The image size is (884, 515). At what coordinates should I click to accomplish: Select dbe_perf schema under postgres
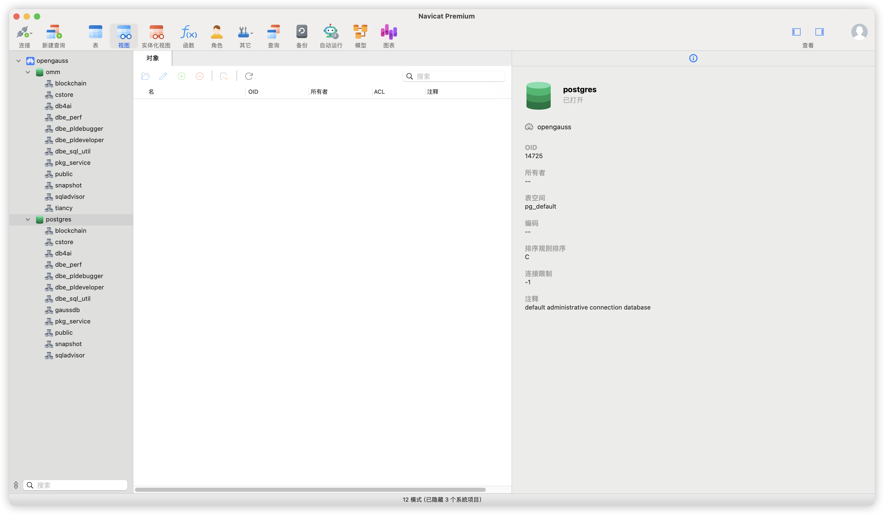(x=68, y=264)
